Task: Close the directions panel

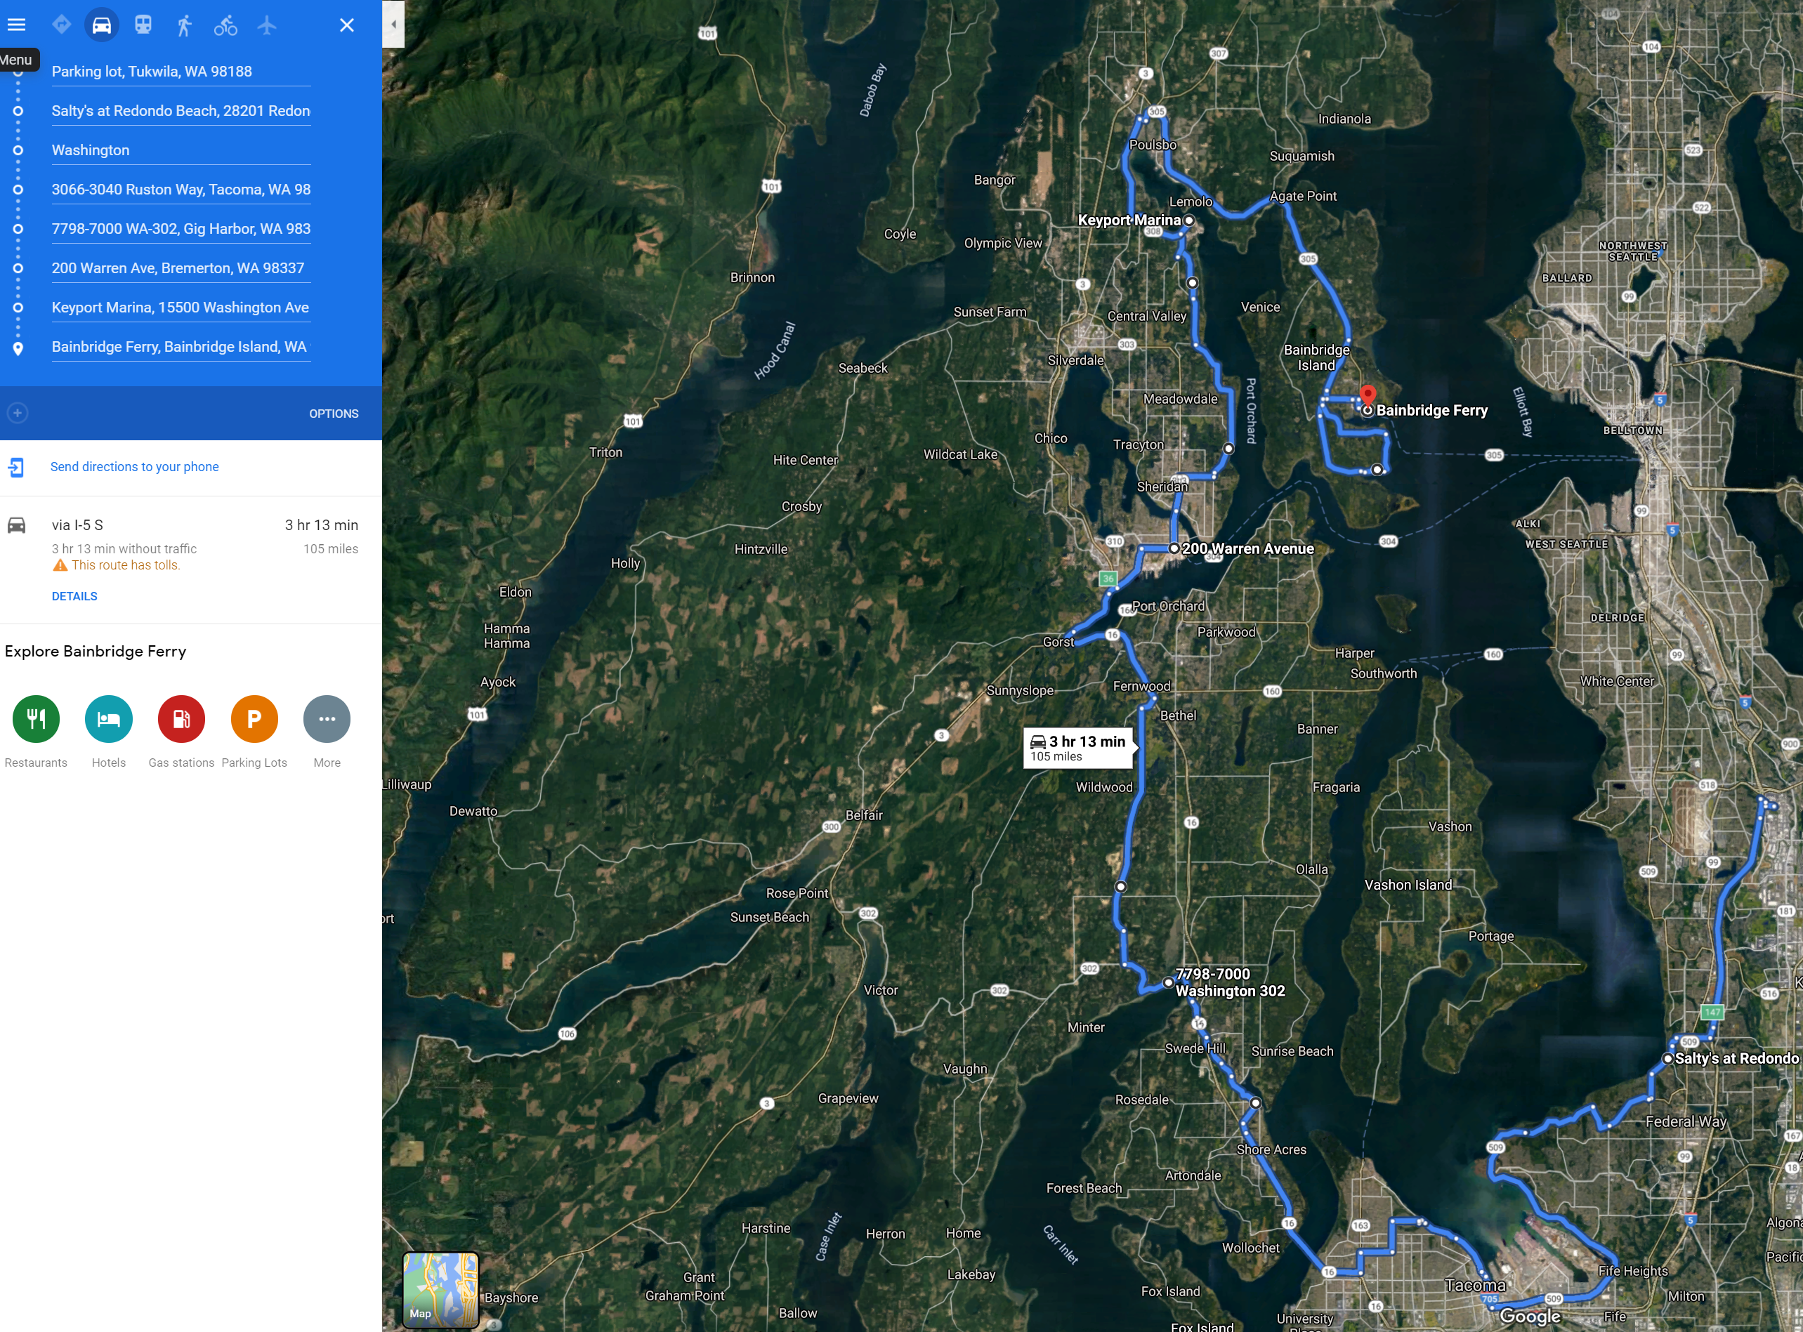Action: pos(347,25)
